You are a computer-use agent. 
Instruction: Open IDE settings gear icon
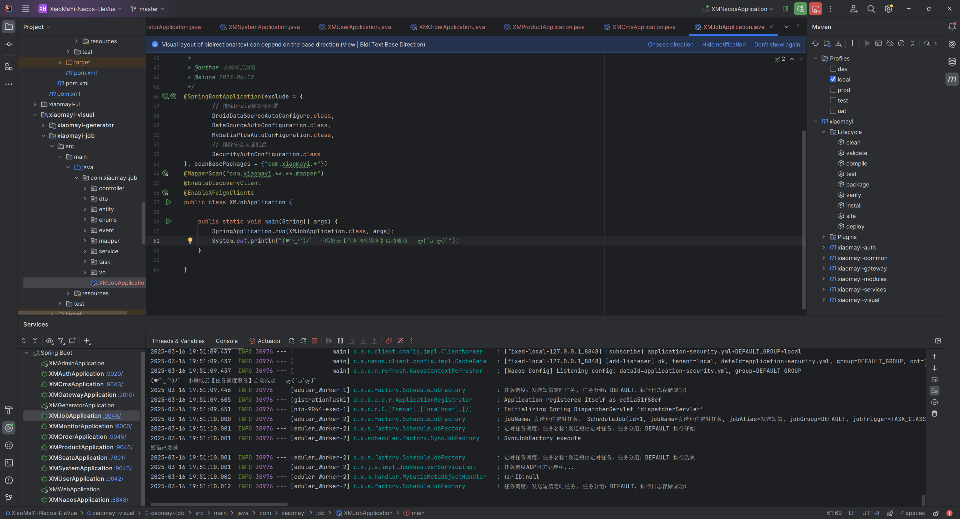(x=888, y=9)
